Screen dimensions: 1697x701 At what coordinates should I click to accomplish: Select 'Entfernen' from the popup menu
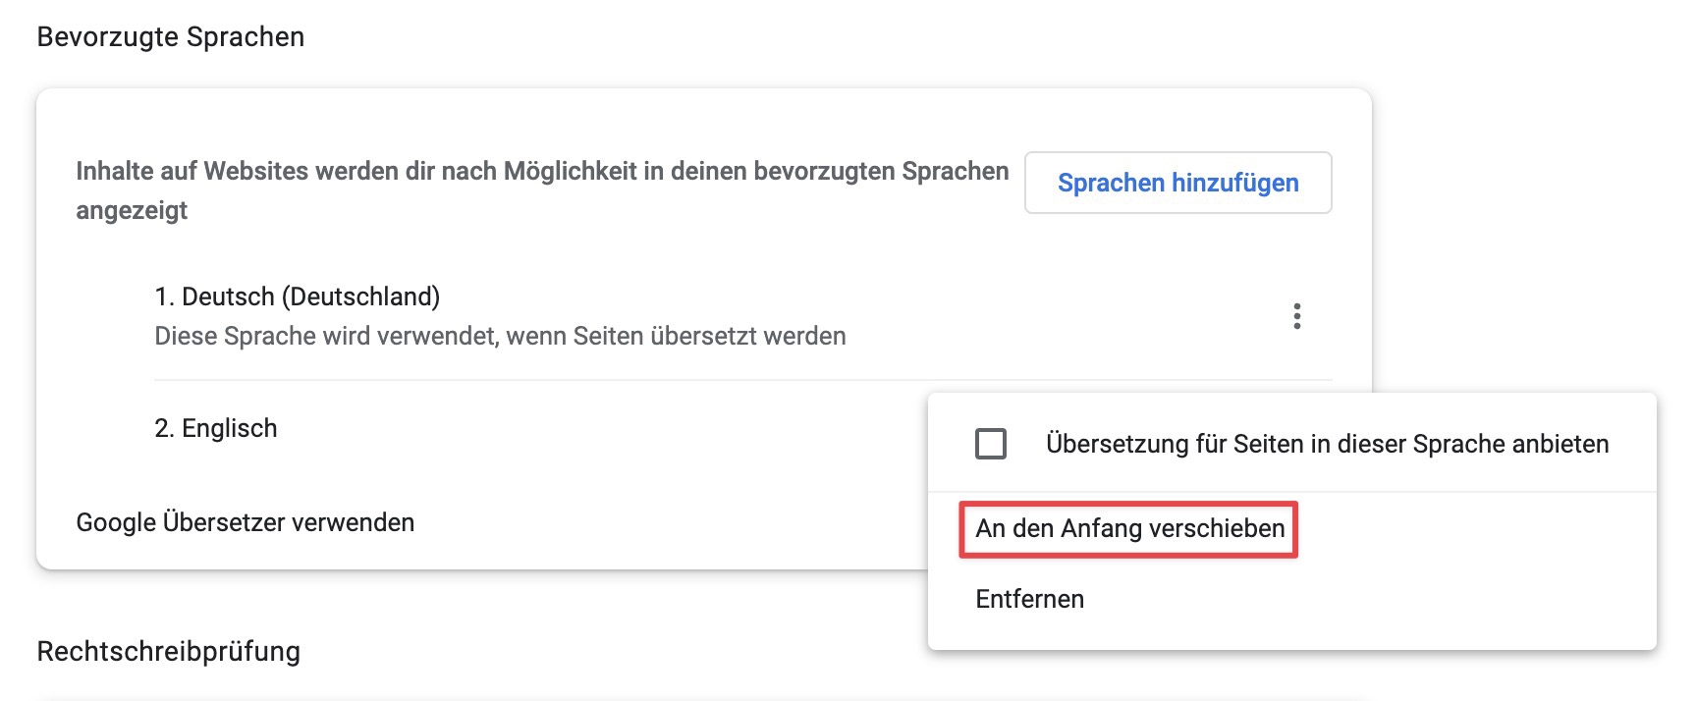[x=1029, y=599]
